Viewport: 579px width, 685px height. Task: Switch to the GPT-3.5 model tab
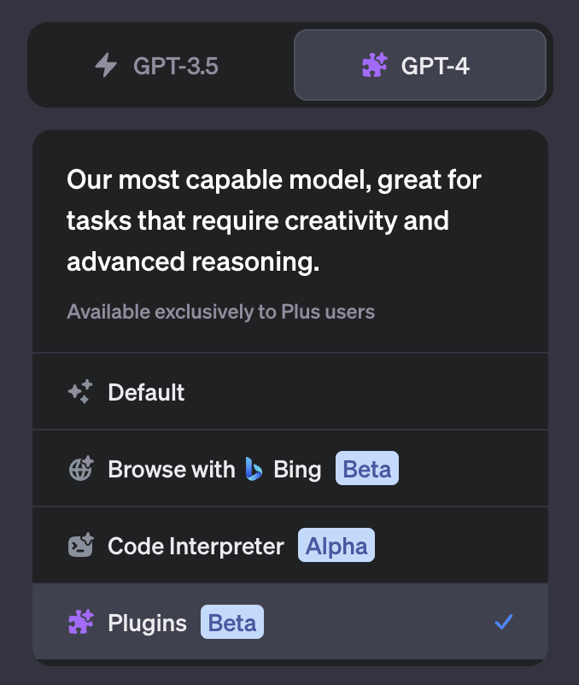tap(161, 65)
